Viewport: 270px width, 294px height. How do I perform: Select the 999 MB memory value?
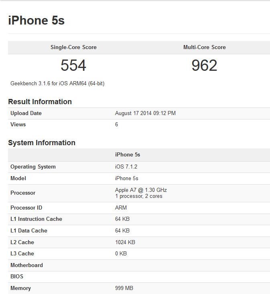124,288
